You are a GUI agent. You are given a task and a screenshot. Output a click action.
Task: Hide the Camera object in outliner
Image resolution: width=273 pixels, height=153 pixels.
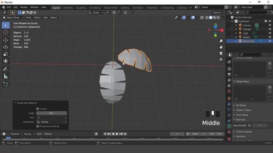point(270,25)
